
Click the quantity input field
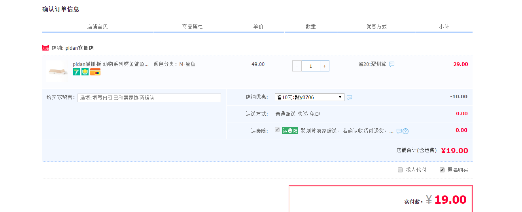[311, 66]
